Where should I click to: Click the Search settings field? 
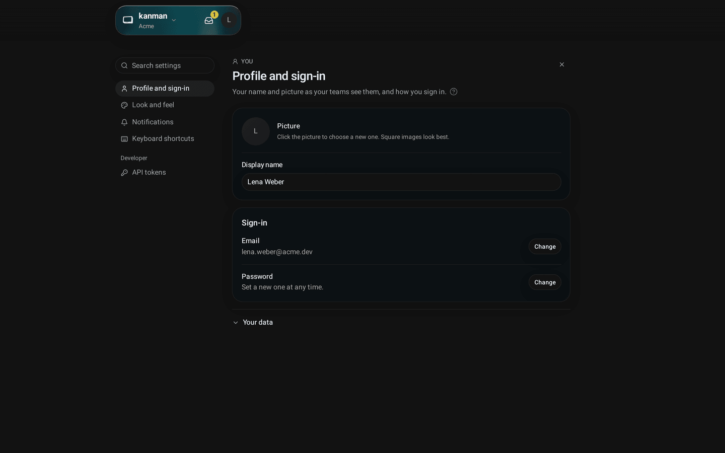pos(165,65)
